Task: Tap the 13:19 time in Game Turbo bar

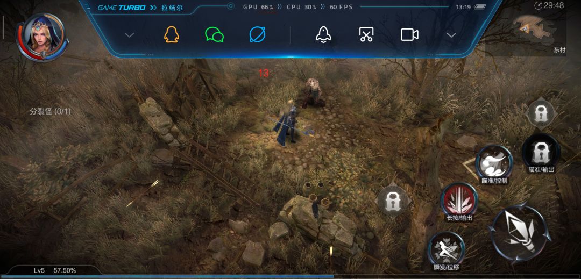Action: point(463,7)
